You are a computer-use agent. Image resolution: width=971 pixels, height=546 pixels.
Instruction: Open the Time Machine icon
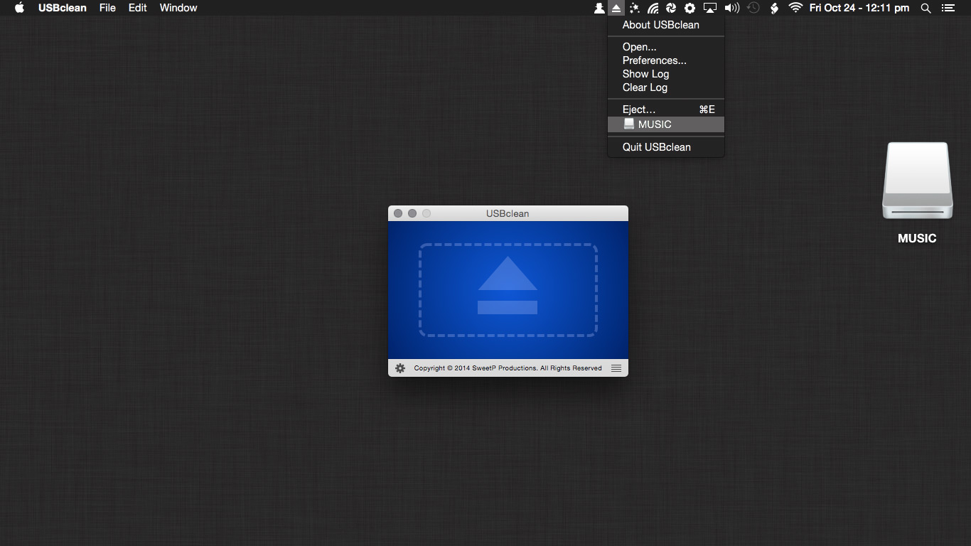click(x=753, y=8)
